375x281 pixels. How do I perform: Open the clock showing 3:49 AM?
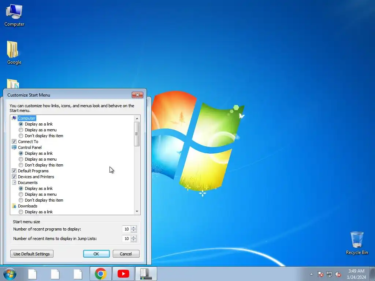pyautogui.click(x=356, y=274)
